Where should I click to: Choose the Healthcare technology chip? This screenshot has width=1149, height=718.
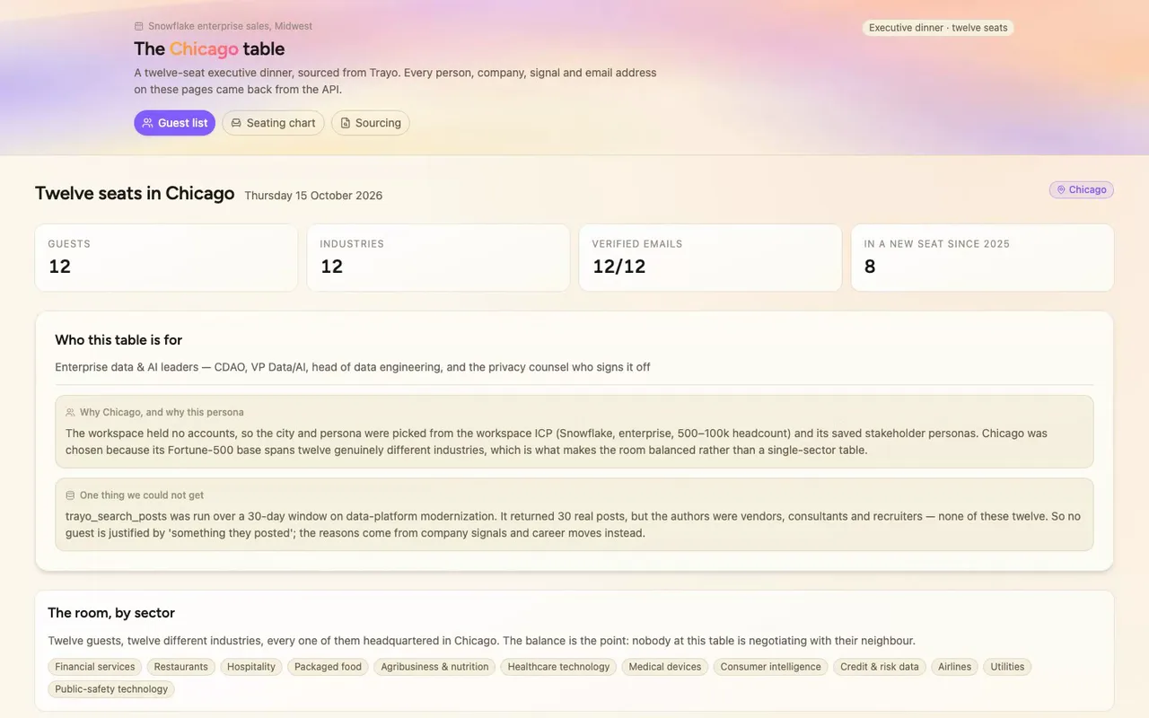(x=558, y=667)
